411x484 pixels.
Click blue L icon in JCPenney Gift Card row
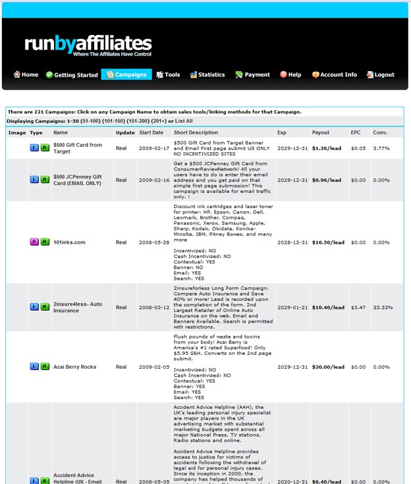coord(34,179)
